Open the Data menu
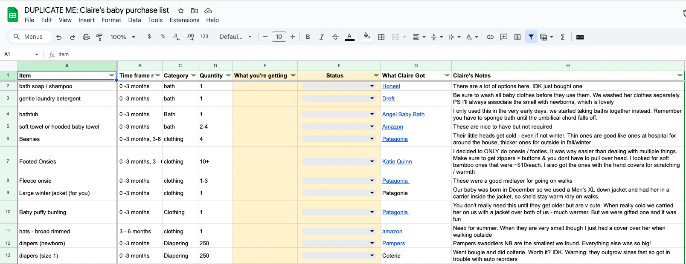The width and height of the screenshot is (686, 264). tap(134, 20)
